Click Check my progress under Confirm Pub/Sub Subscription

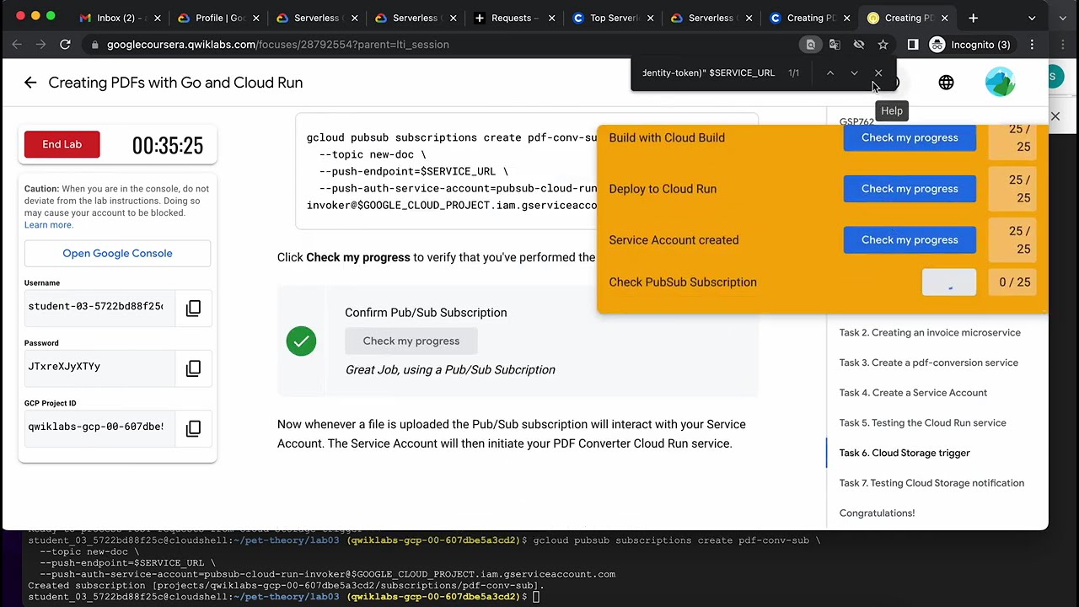point(411,341)
